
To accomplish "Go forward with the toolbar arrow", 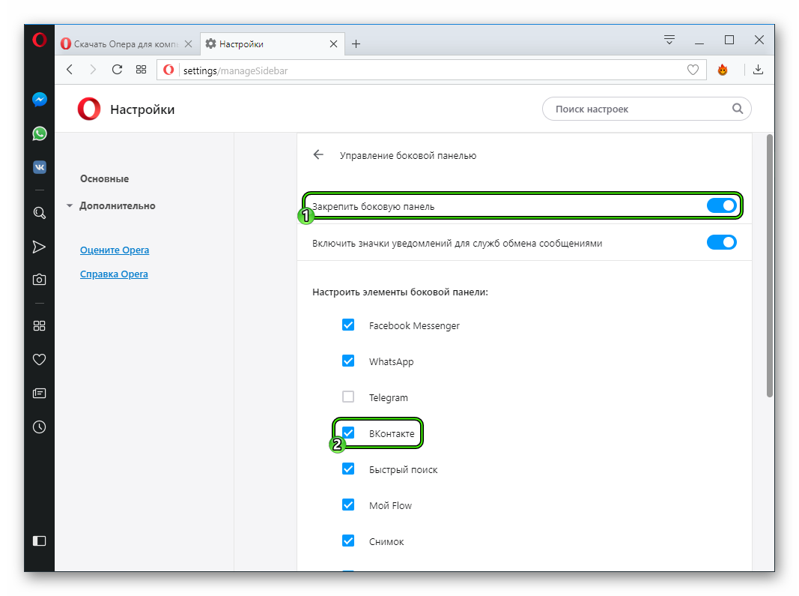I will click(x=93, y=70).
